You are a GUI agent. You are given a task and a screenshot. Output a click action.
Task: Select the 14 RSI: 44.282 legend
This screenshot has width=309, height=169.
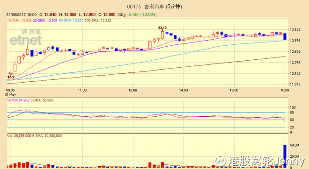pyautogui.click(x=18, y=100)
